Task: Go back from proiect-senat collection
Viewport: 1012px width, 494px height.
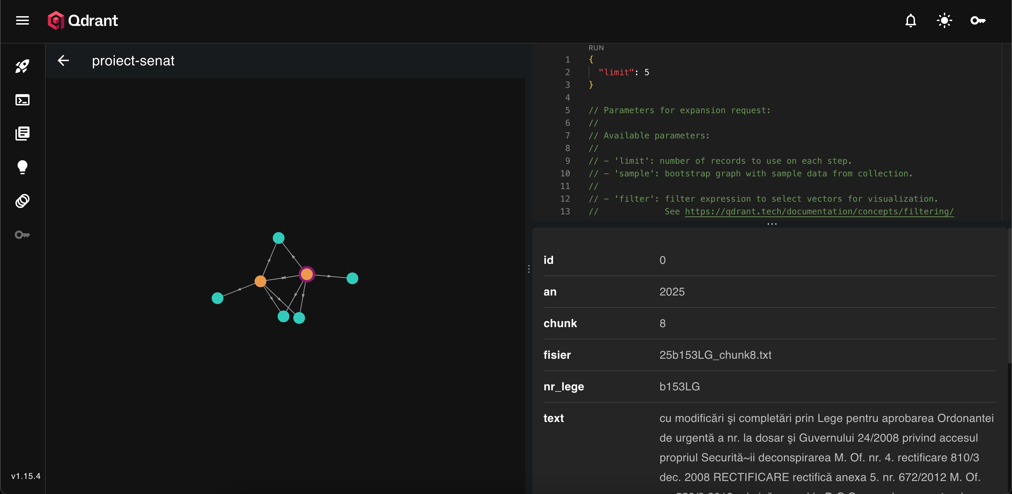Action: click(x=63, y=60)
